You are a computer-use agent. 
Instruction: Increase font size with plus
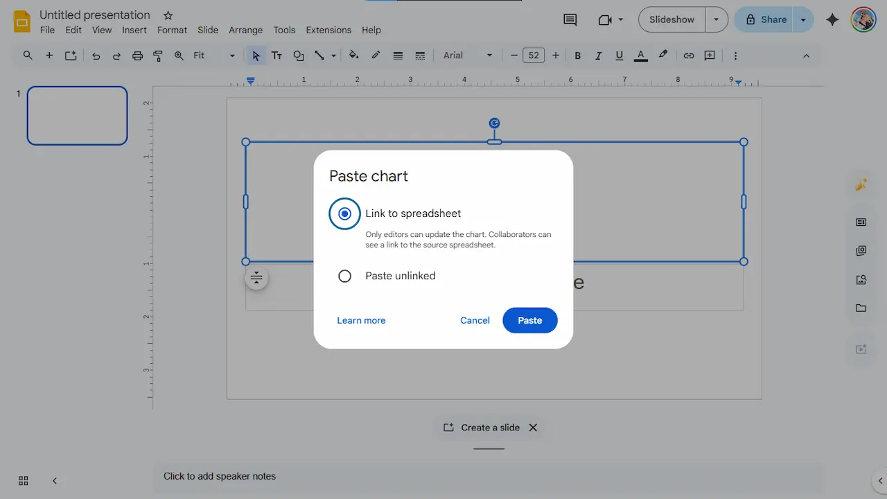[x=555, y=55]
